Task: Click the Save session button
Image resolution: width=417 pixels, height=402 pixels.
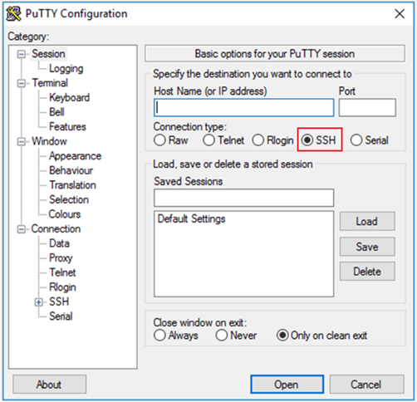Action: (x=367, y=247)
